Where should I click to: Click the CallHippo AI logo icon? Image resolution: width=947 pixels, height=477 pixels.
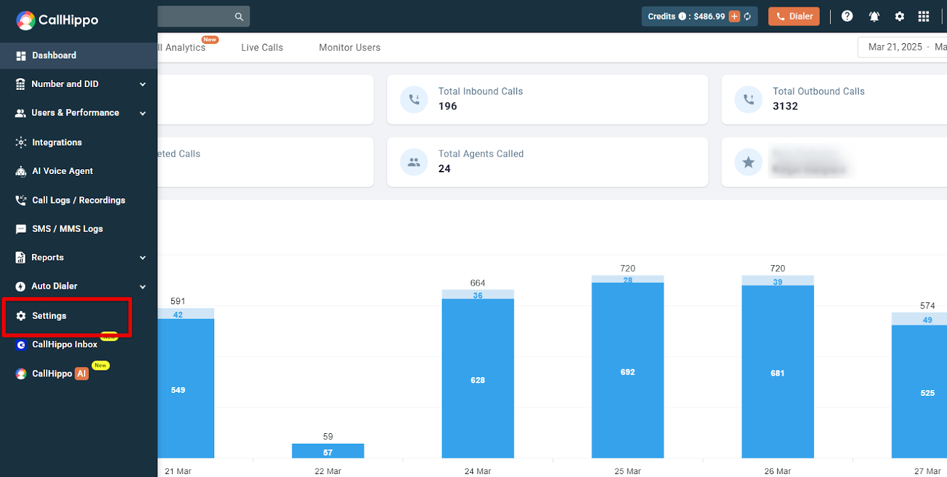click(x=21, y=374)
